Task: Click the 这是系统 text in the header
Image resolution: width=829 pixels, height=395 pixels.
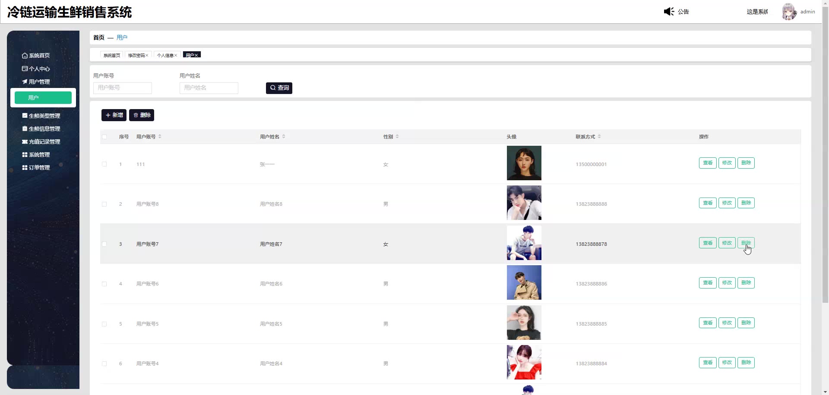Action: click(757, 12)
